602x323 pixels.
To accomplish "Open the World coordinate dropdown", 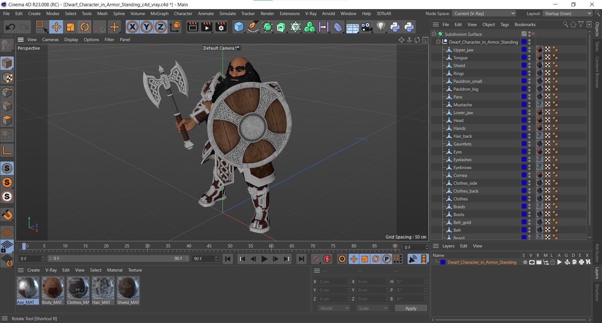I will [334, 308].
